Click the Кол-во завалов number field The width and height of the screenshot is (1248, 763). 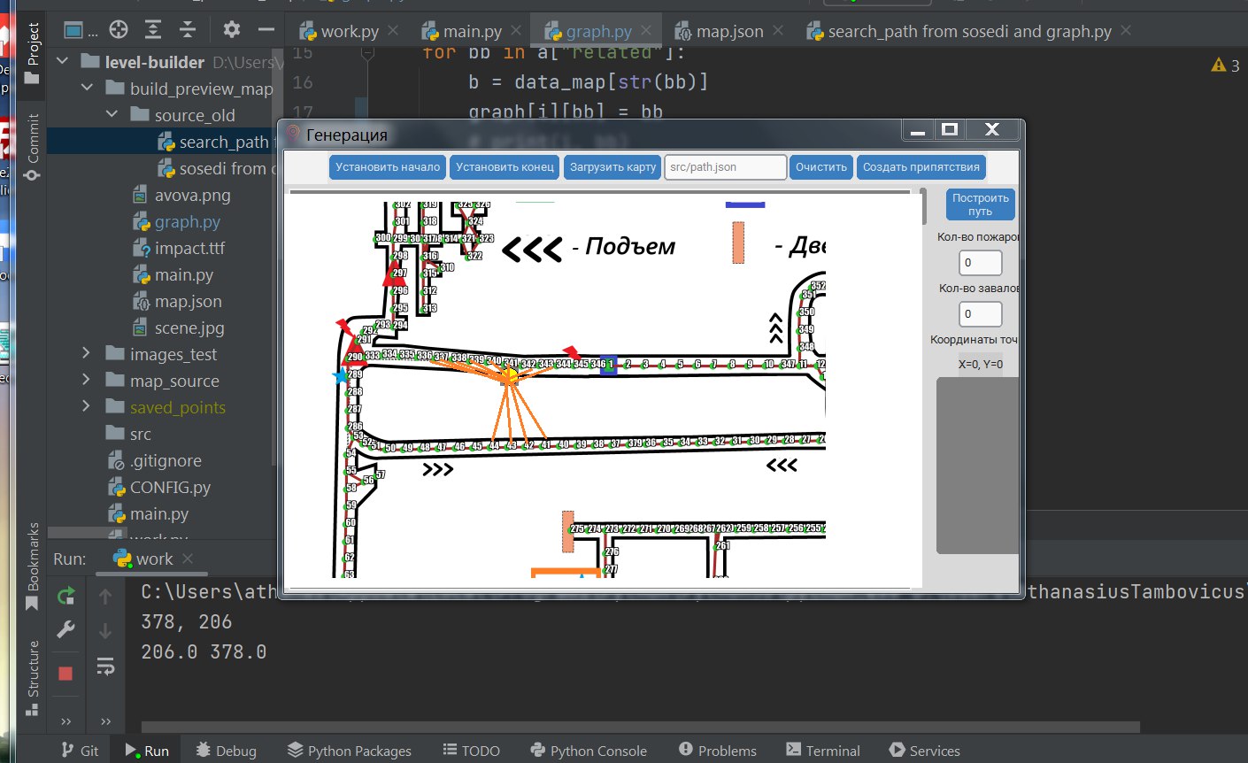[x=981, y=314]
